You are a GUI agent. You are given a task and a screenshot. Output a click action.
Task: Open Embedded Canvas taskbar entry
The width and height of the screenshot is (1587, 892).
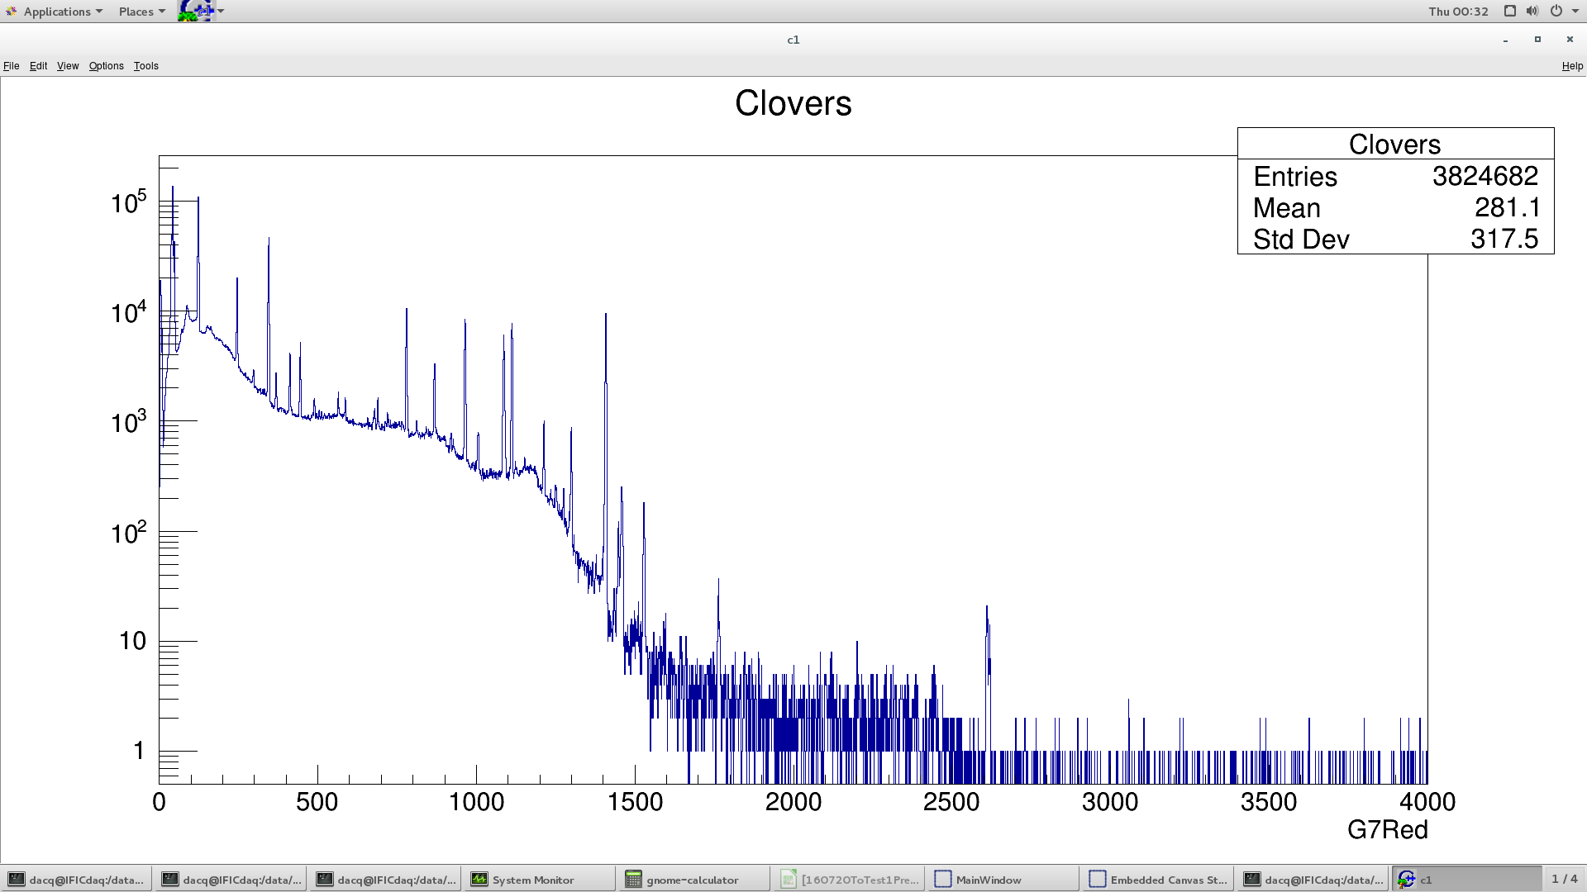[1157, 880]
